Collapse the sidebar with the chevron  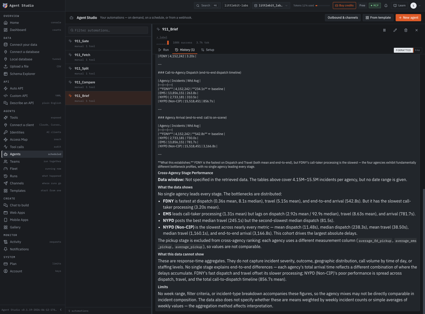click(61, 310)
